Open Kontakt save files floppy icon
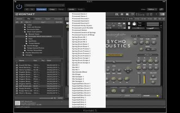This screenshot has width=180, height=113. pyautogui.click(x=117, y=14)
